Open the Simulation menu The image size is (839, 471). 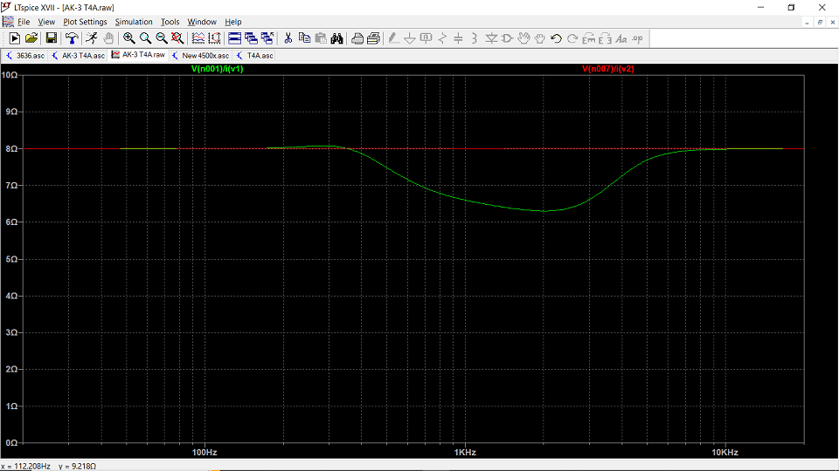[x=133, y=22]
